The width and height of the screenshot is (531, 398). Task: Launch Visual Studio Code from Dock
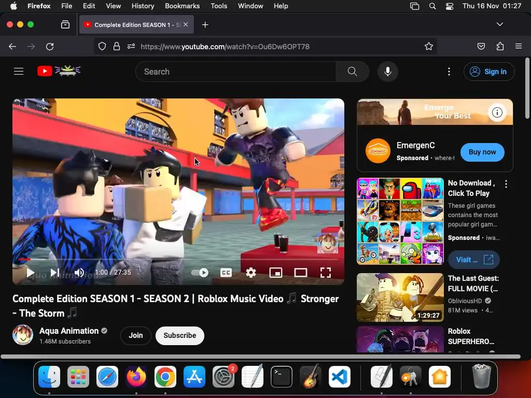pos(339,377)
